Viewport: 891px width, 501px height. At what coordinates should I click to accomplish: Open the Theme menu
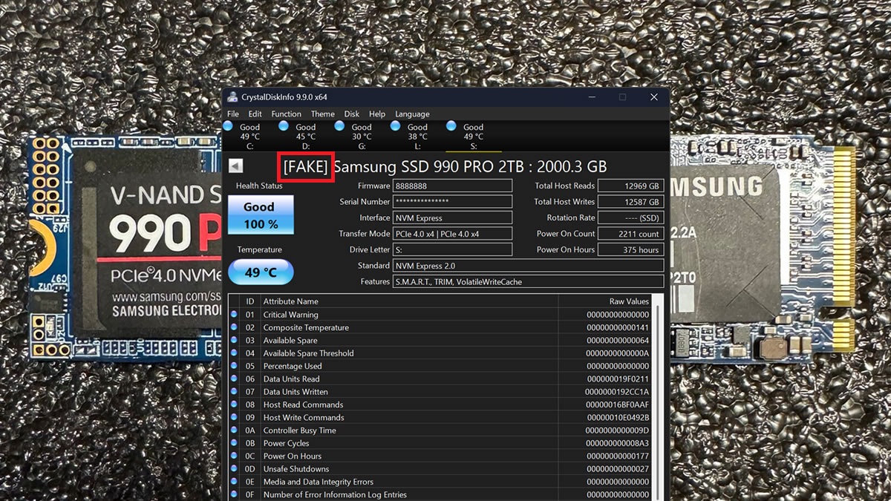(x=322, y=114)
